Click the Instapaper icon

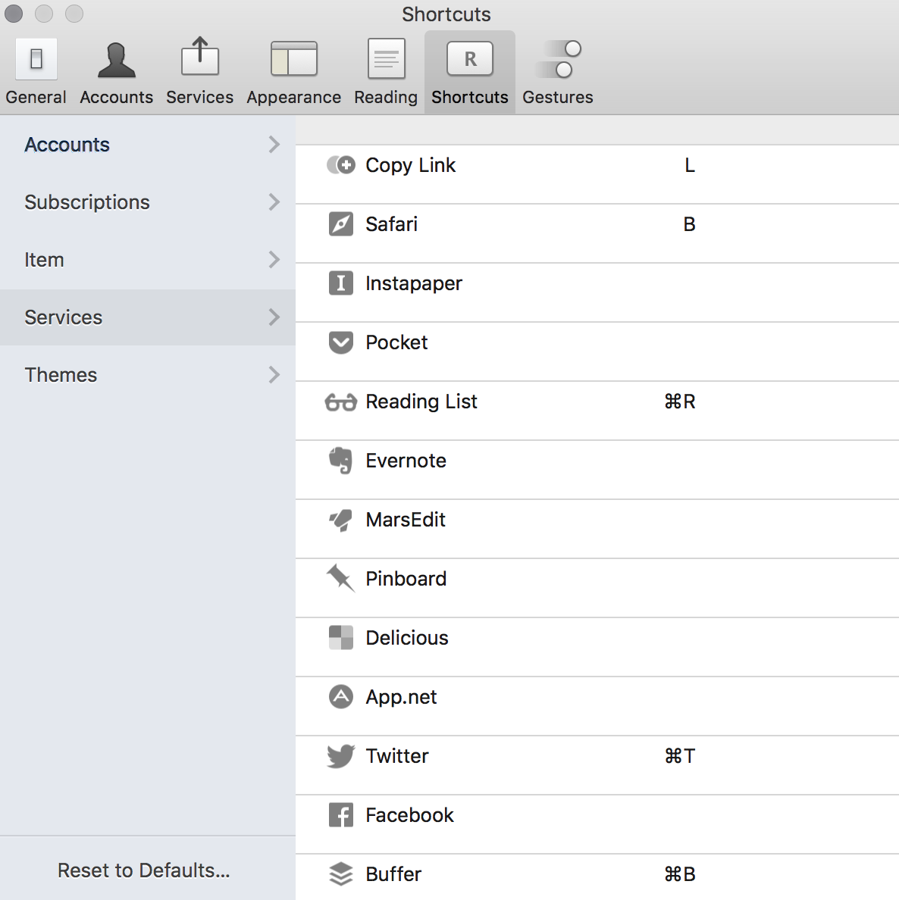point(340,283)
